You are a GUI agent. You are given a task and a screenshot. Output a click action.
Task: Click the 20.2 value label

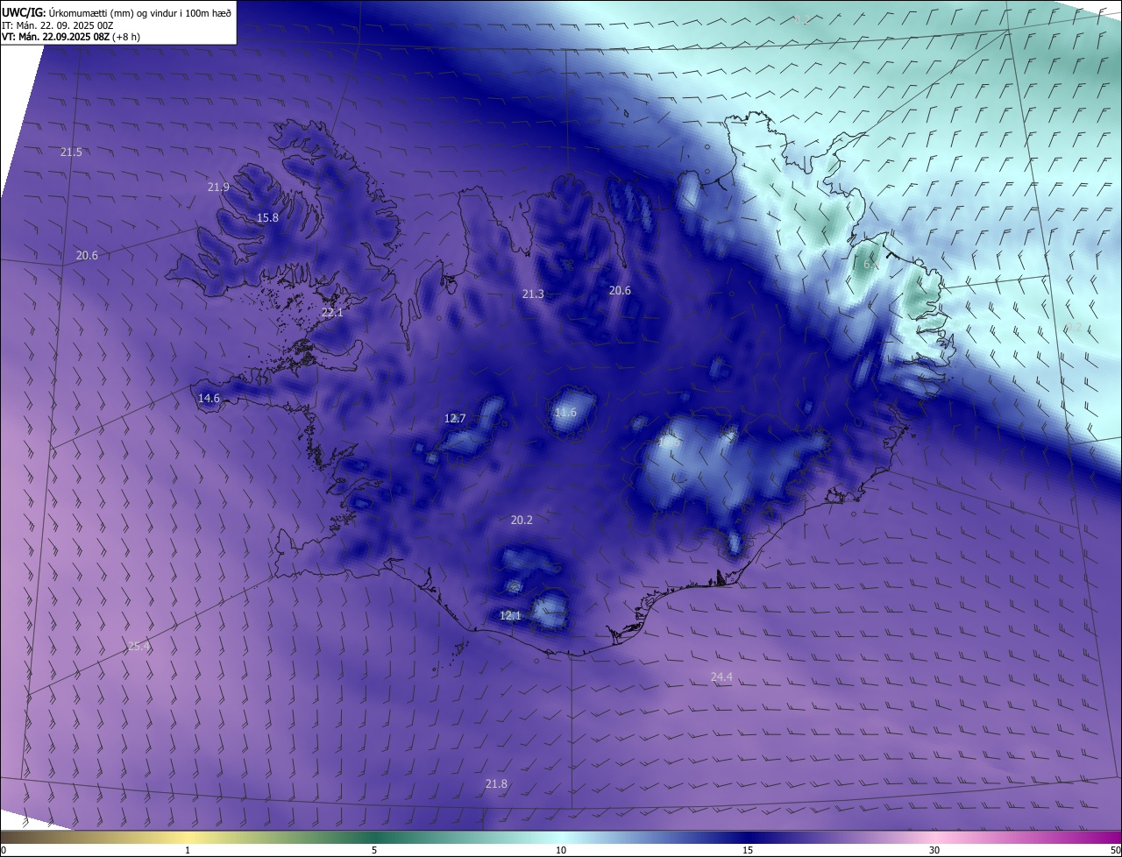(522, 521)
